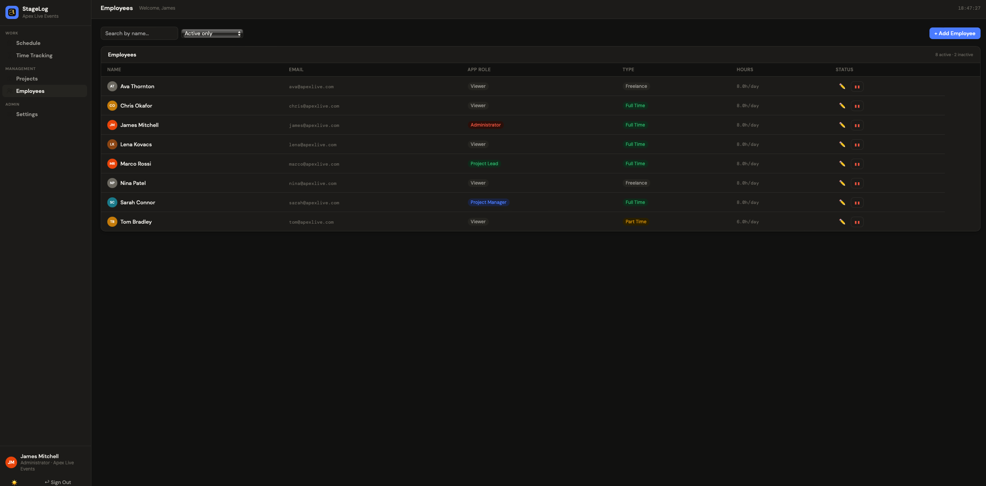Click Tom Bradley's TB avatar
Viewport: 986px width, 486px height.
pyautogui.click(x=112, y=222)
